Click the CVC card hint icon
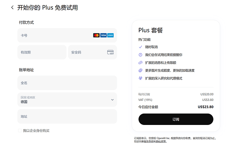The image size is (245, 149). [x=110, y=52]
